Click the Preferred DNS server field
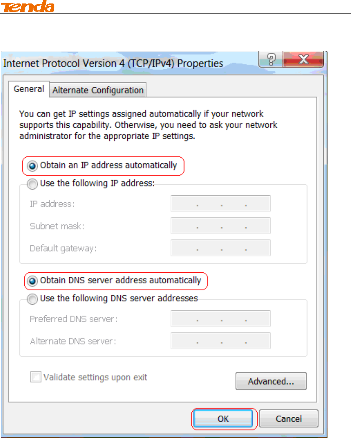 (221, 318)
